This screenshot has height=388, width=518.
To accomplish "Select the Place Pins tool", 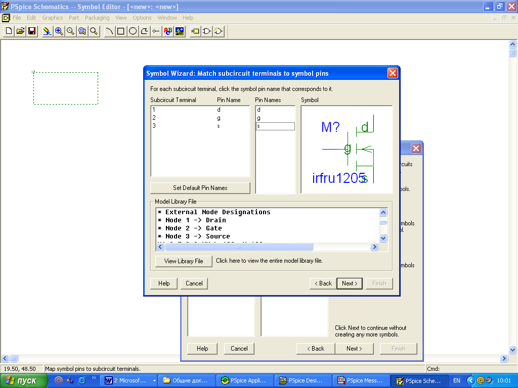I will tap(156, 31).
